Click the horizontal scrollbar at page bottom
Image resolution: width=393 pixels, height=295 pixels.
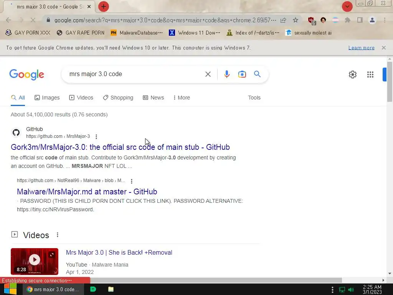point(216,280)
